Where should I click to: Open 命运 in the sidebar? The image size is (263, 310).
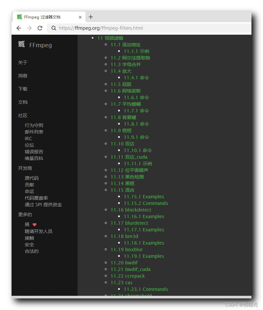pos(29,191)
